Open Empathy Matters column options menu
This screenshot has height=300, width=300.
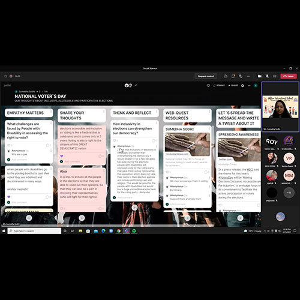(x=51, y=112)
